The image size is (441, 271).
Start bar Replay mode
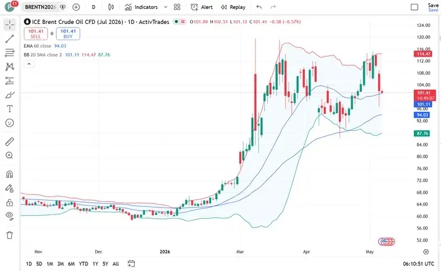point(233,7)
